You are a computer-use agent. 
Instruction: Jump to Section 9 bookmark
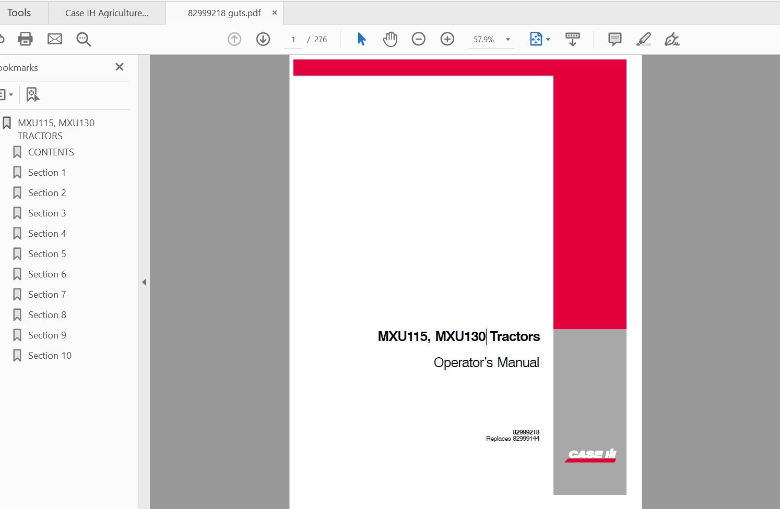click(x=47, y=335)
